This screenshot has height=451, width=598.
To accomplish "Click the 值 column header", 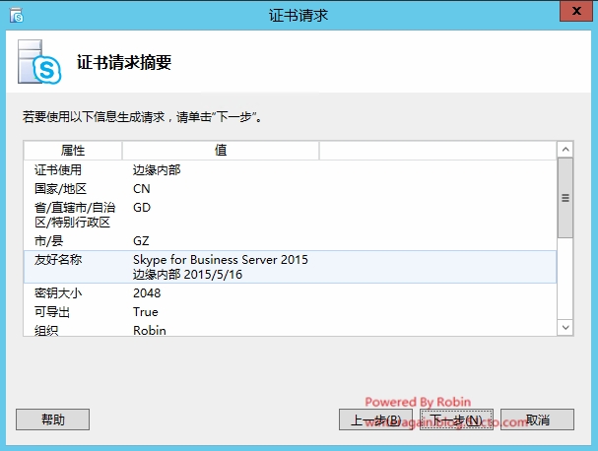I will tap(221, 151).
